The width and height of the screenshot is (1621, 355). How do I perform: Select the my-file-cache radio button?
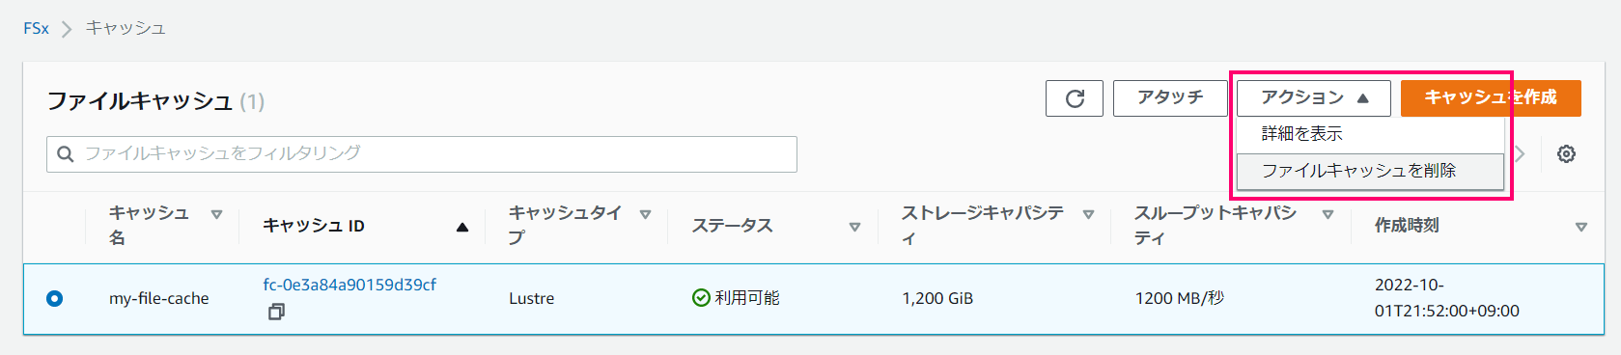tap(54, 298)
